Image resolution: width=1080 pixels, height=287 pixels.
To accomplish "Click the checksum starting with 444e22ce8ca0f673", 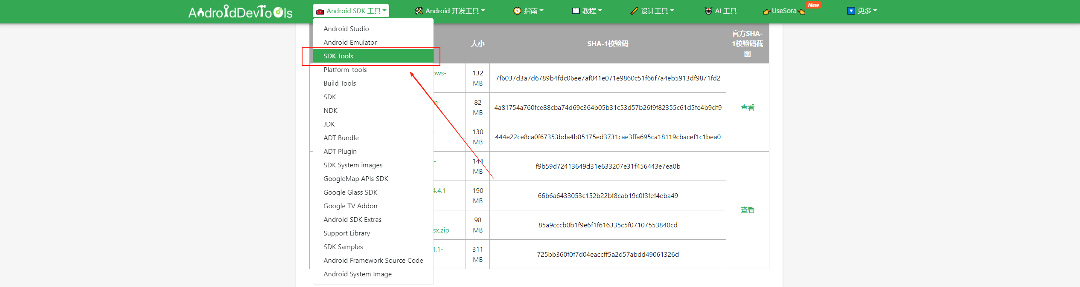I will click(608, 137).
